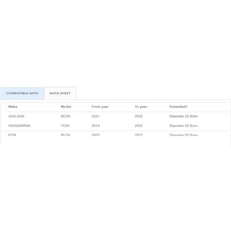Click the Model column header
The height and width of the screenshot is (231, 231).
66,107
